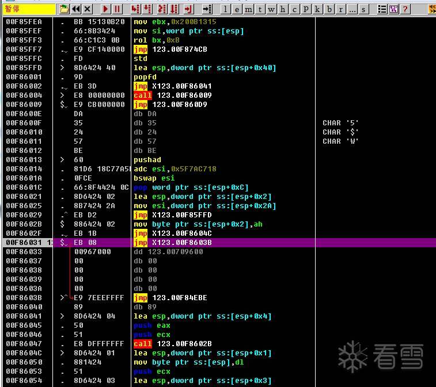Click the Appearance options purple icon
The height and width of the screenshot is (387, 436).
coord(393,9)
